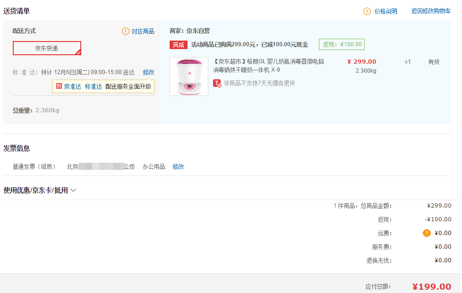Click total payable ¥199.00
Viewport: 462px width, 293px height.
pyautogui.click(x=432, y=286)
